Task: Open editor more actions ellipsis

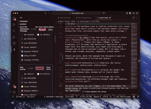Action: point(137,18)
